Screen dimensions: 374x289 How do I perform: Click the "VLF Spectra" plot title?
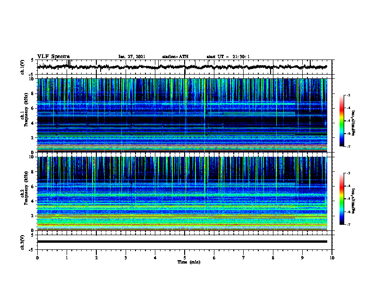click(53, 57)
